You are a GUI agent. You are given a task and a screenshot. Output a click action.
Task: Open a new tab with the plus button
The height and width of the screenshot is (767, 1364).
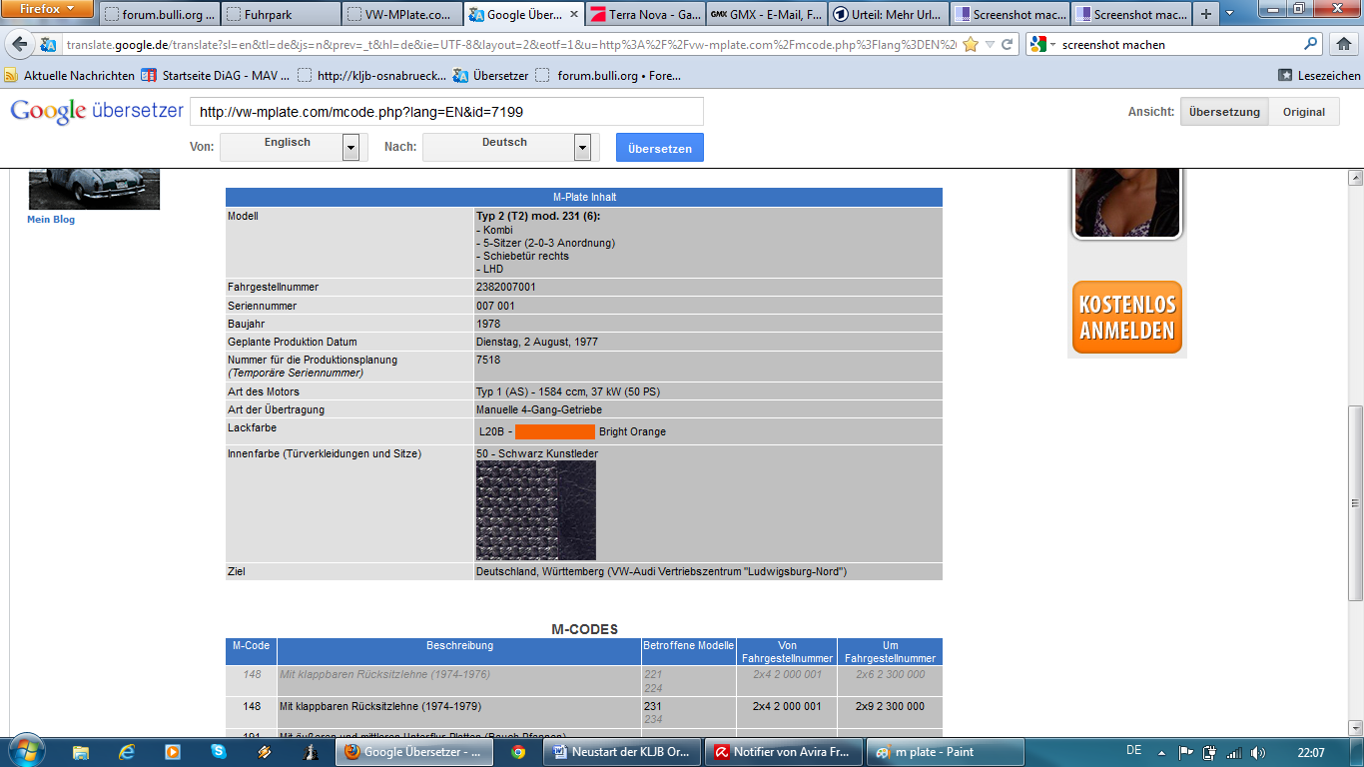tap(1206, 14)
